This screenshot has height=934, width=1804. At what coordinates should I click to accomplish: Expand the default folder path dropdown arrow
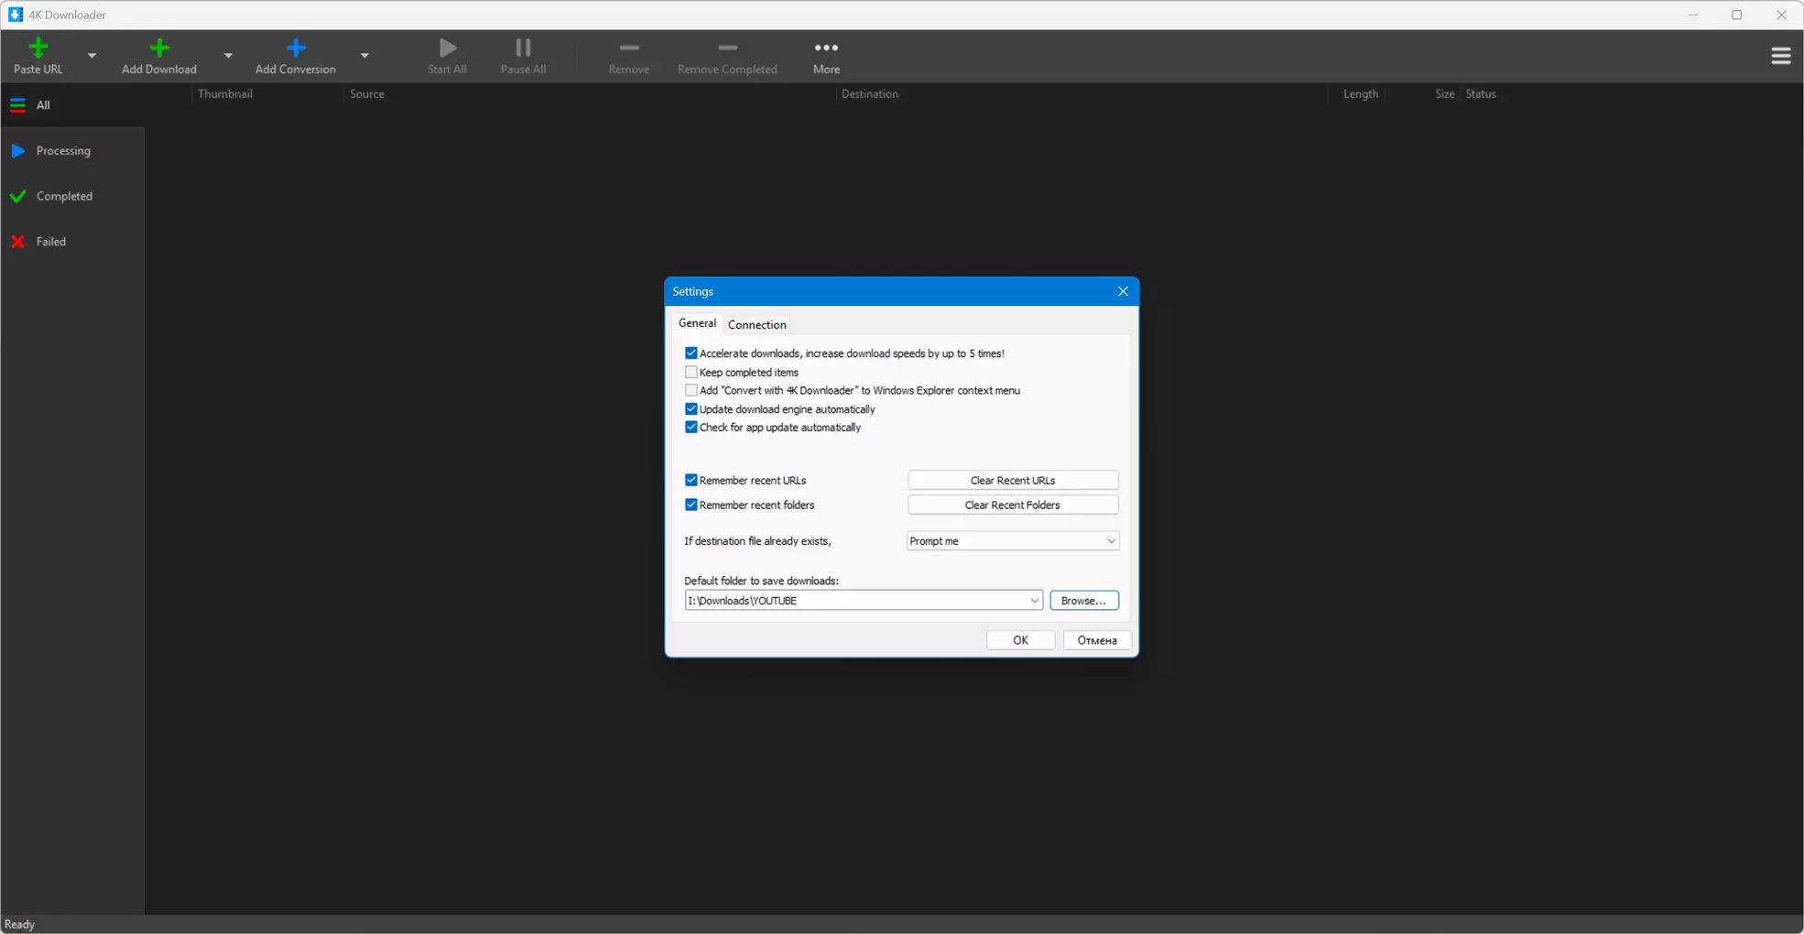click(x=1034, y=601)
